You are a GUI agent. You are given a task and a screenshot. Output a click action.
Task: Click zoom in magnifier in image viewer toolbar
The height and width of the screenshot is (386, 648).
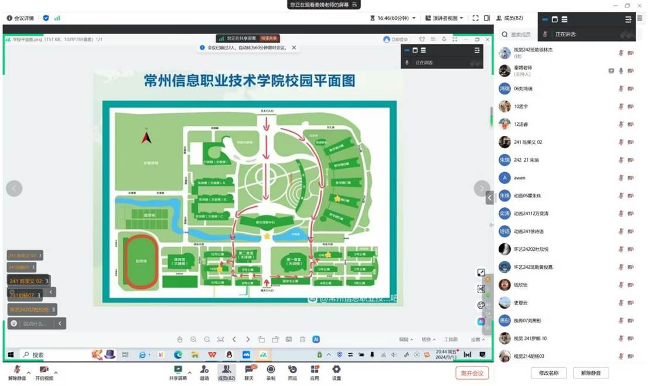(193, 339)
